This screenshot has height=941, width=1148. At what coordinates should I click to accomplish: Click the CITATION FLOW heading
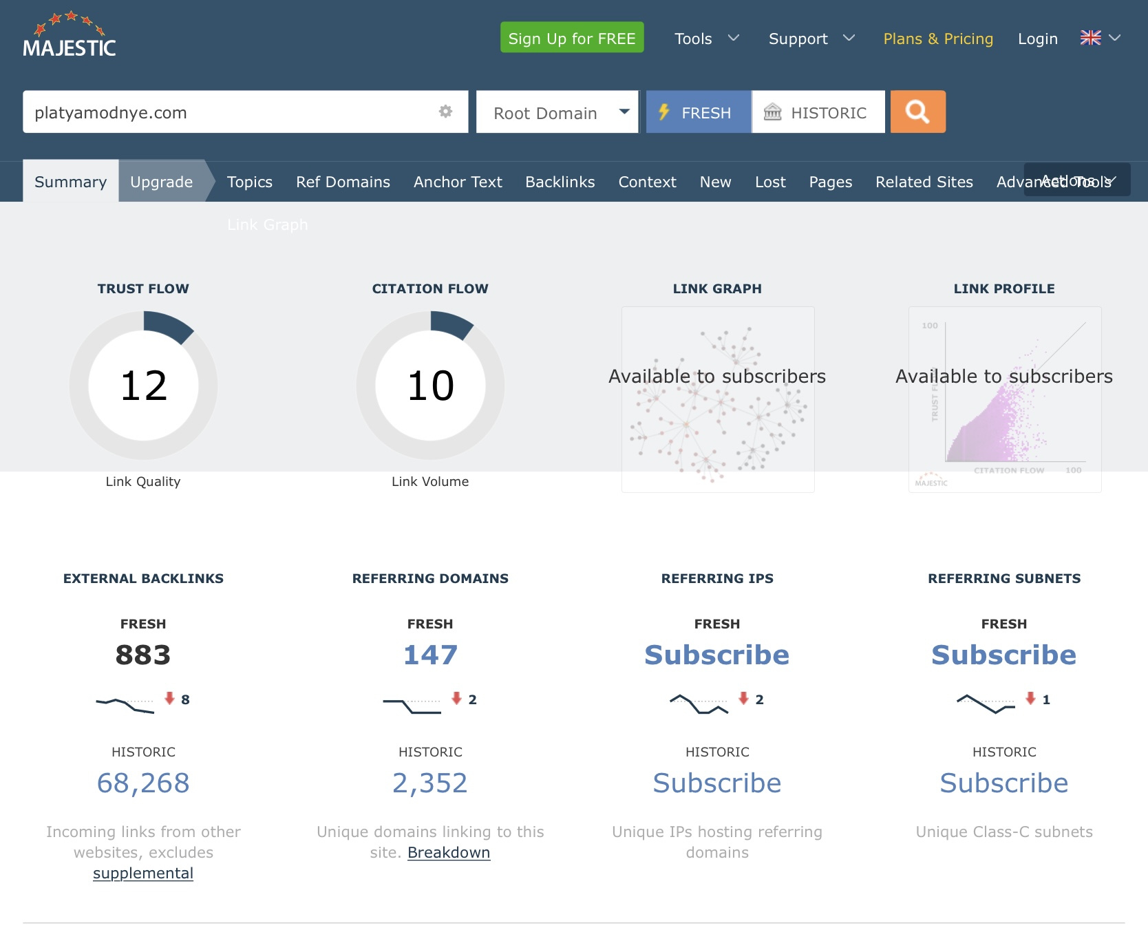point(430,288)
